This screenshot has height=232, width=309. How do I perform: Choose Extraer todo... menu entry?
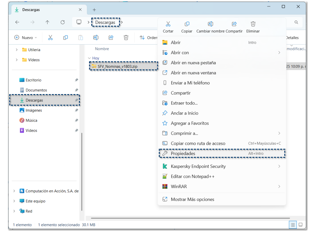tap(184, 103)
